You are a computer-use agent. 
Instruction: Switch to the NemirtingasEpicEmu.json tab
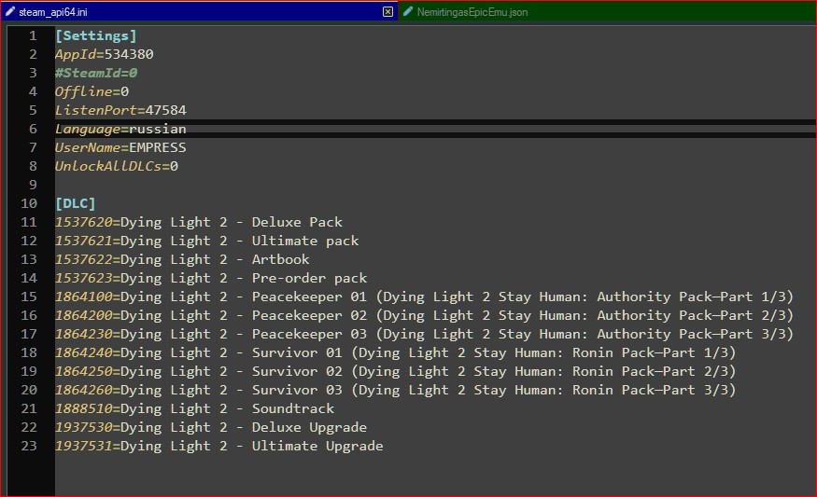coord(461,12)
